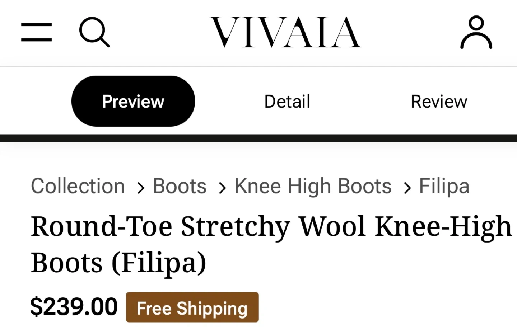The width and height of the screenshot is (517, 334).
Task: Navigate to Knee High Boots breadcrumb
Action: (313, 186)
